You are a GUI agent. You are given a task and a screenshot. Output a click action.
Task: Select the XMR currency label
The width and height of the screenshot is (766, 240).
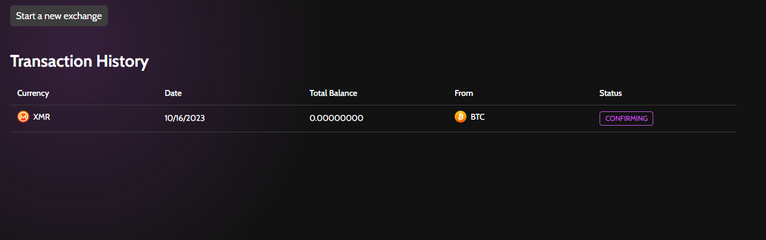coord(42,117)
